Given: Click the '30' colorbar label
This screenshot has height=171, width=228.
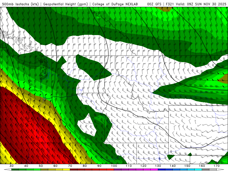Looking at the screenshot, I should click(11, 166).
